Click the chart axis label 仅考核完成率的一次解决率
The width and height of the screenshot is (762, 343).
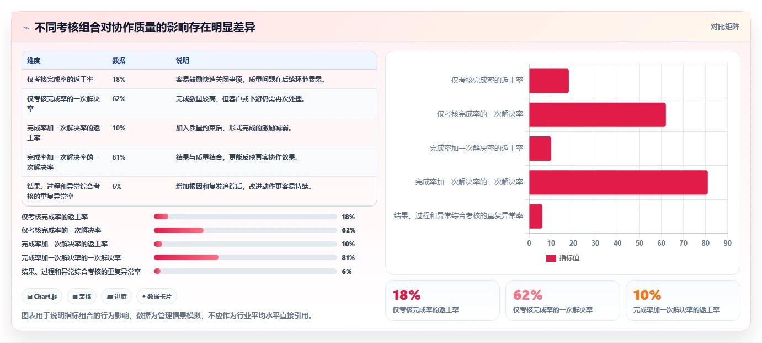click(480, 114)
